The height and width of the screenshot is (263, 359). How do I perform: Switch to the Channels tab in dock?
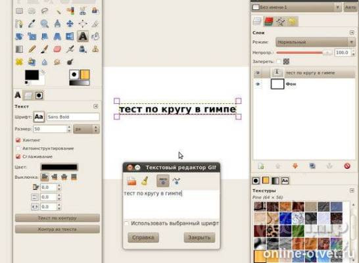[269, 22]
